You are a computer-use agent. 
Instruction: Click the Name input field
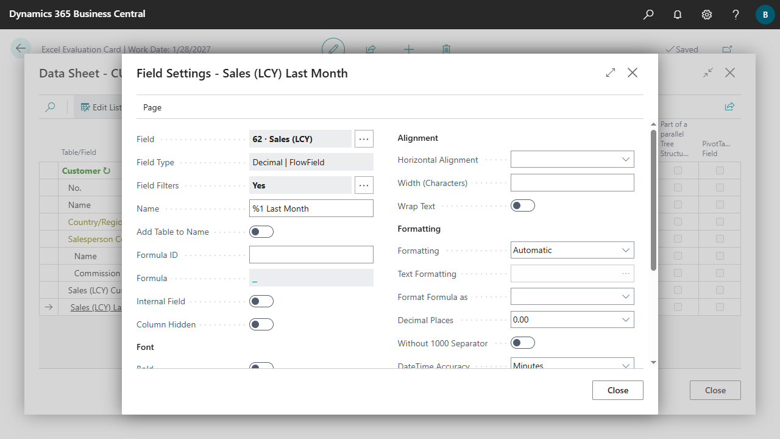click(x=311, y=209)
